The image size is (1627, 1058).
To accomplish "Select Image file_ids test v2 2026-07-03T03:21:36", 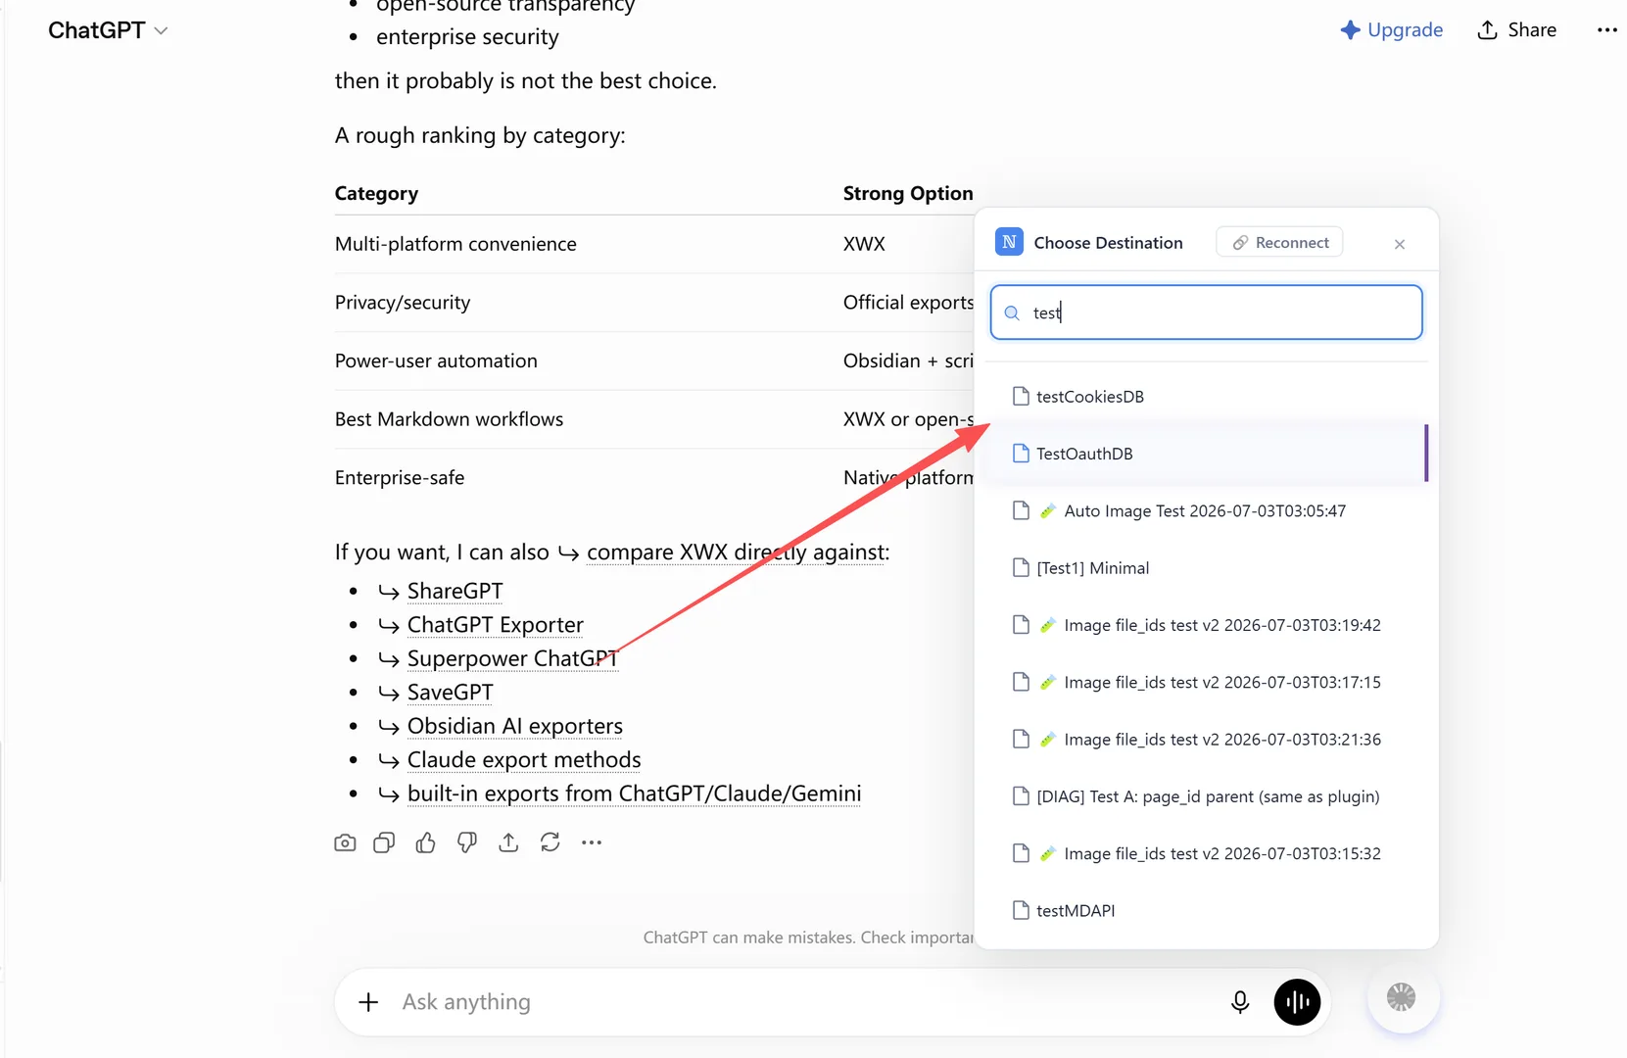I will (1206, 740).
